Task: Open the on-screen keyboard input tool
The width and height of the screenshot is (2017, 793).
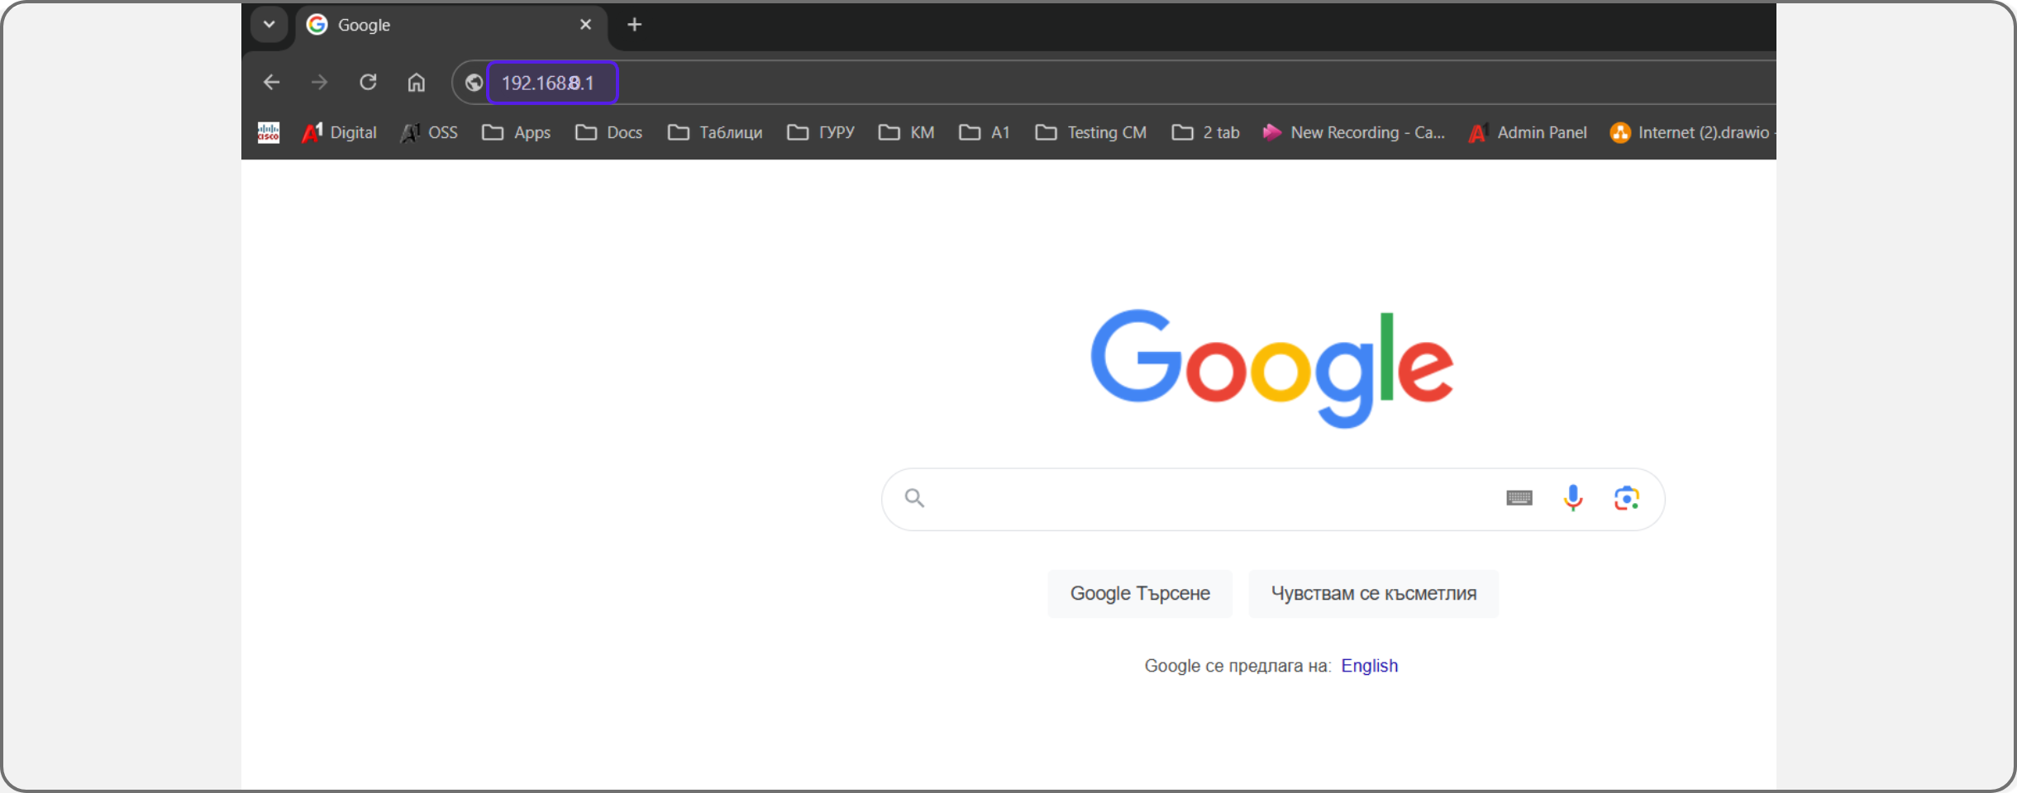Action: [1519, 498]
